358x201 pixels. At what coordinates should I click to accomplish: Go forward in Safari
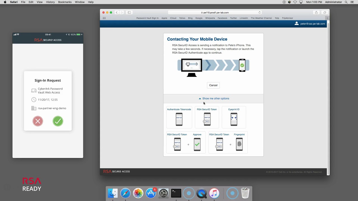[122, 13]
